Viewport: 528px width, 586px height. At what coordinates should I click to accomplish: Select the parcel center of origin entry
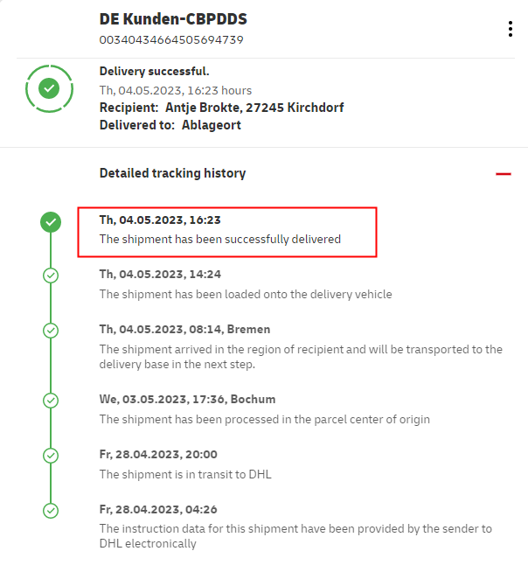(264, 419)
